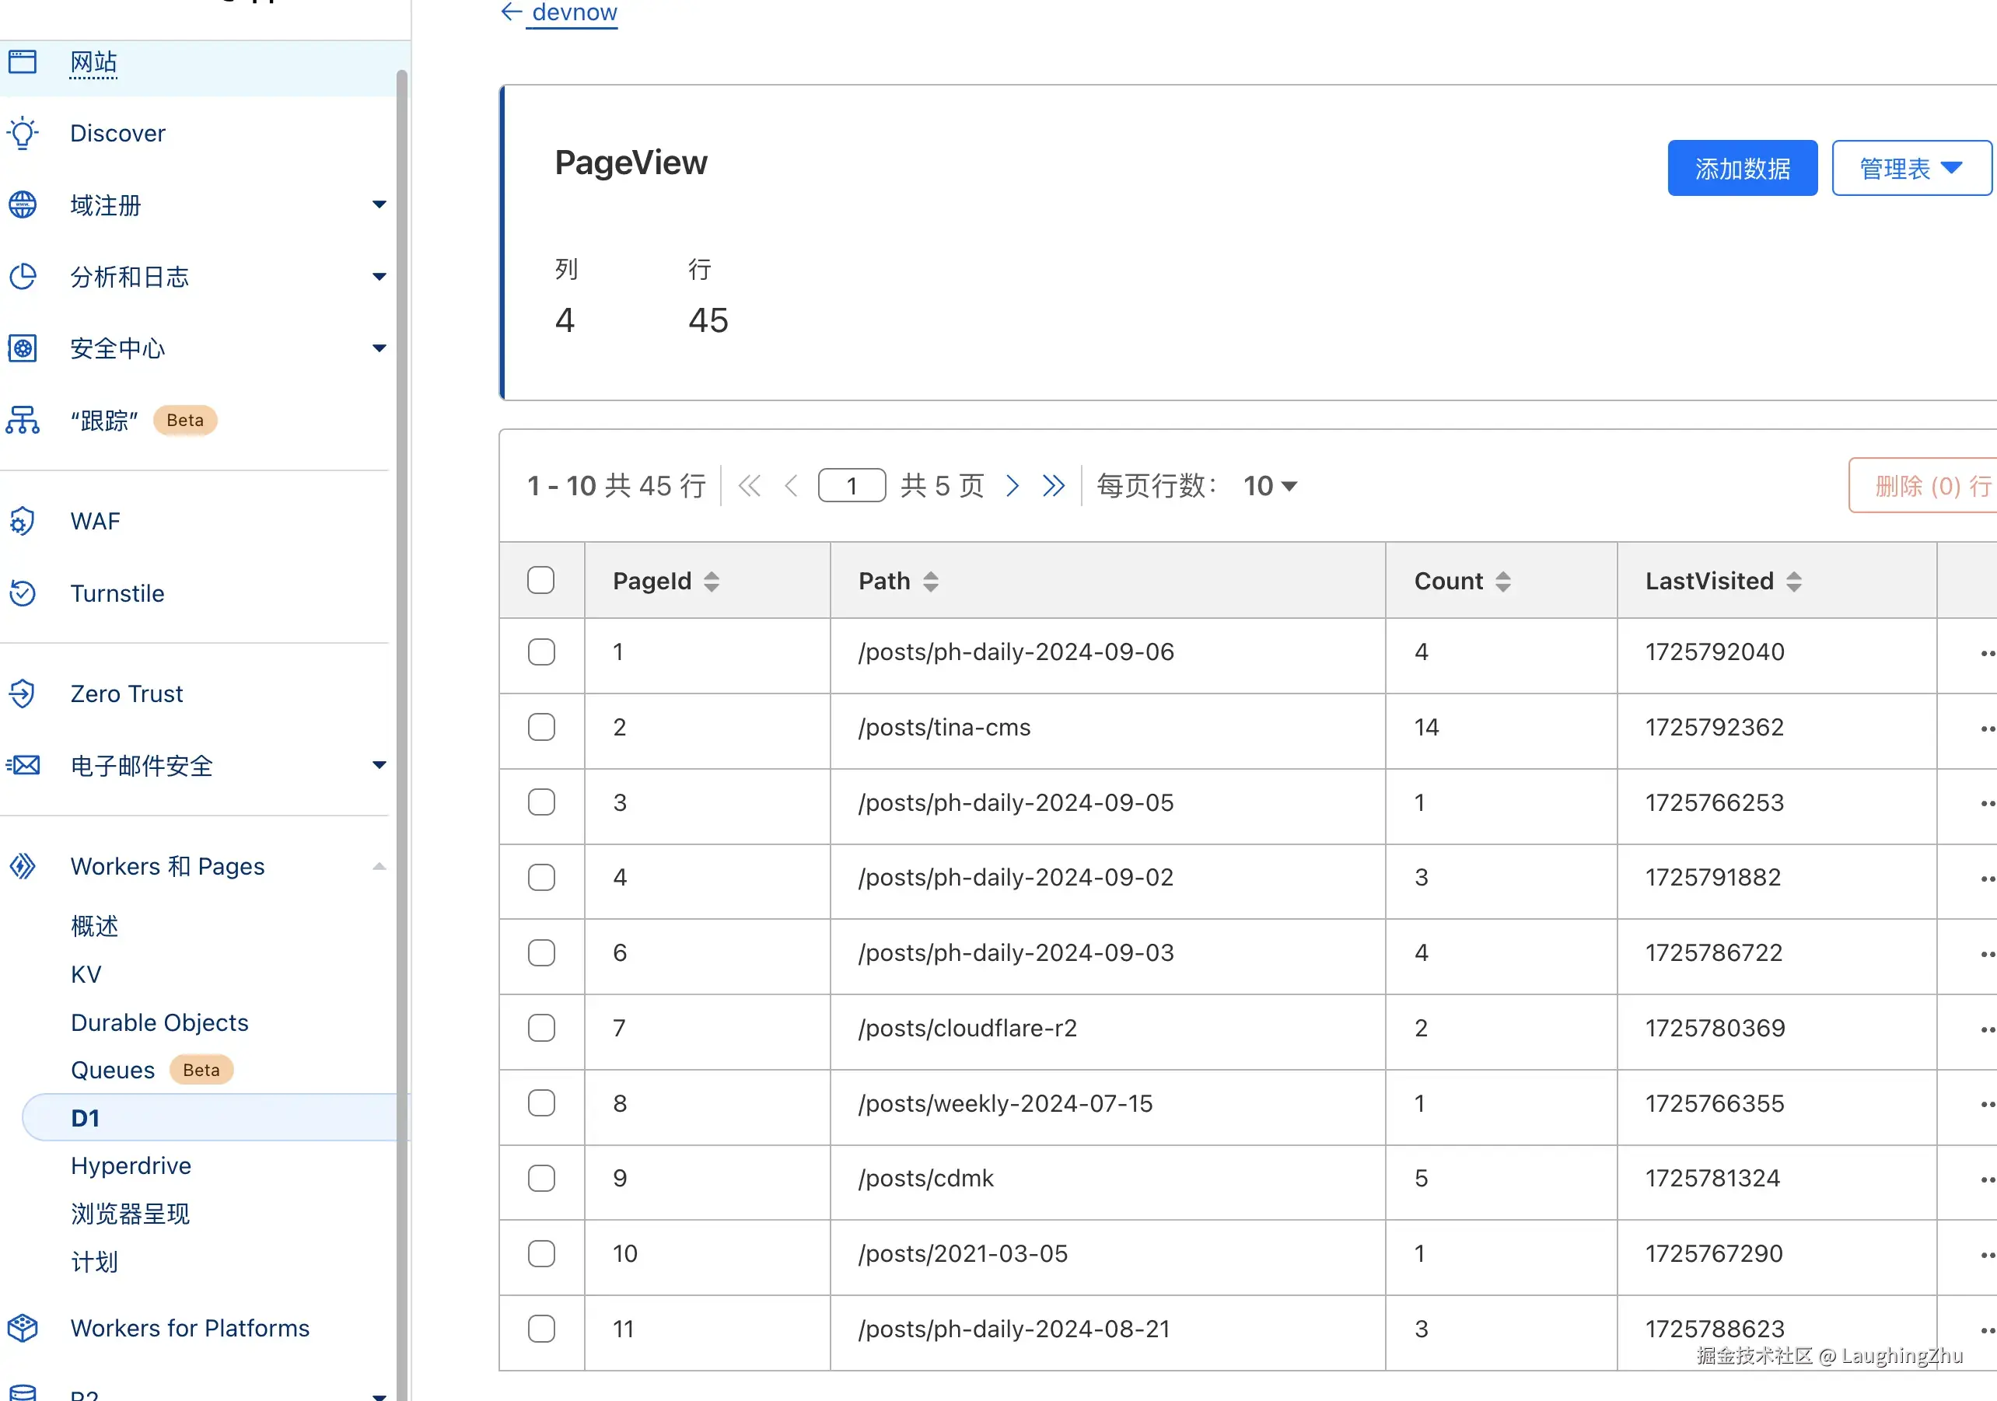The width and height of the screenshot is (1997, 1401).
Task: Select row with /posts/tina-cms
Action: pyautogui.click(x=541, y=727)
